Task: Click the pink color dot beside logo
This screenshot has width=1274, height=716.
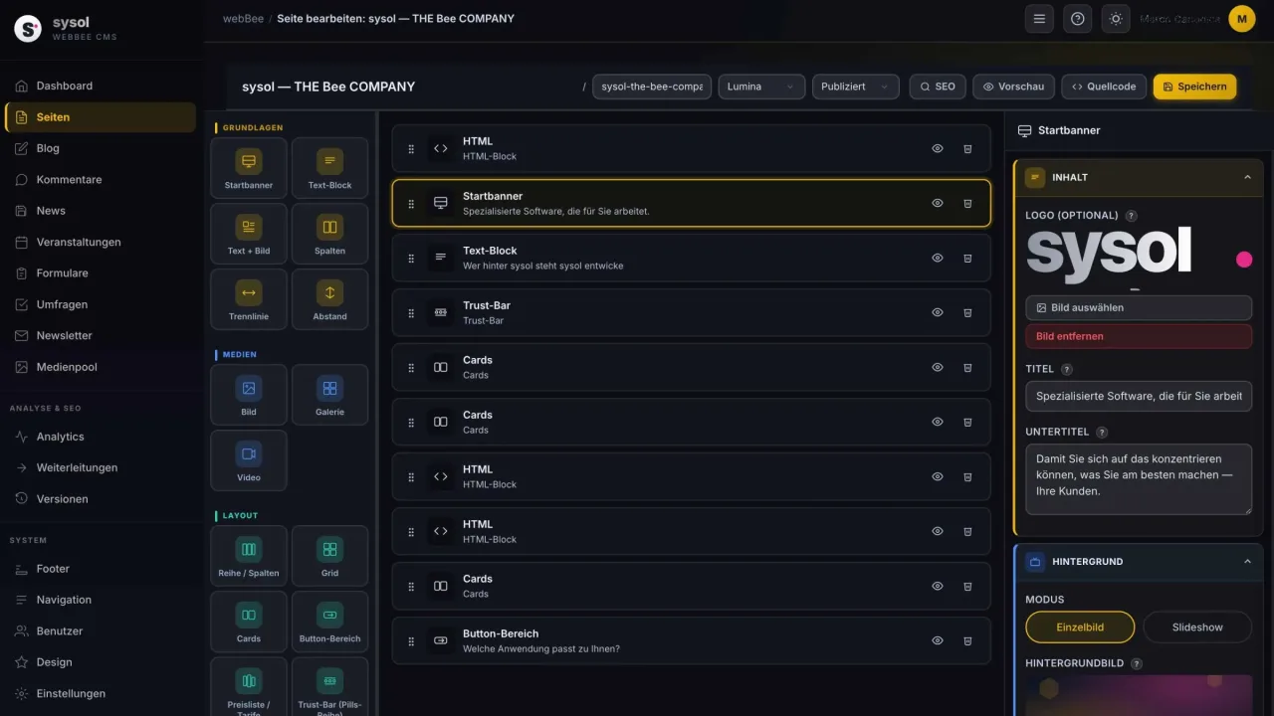Action: click(1244, 260)
